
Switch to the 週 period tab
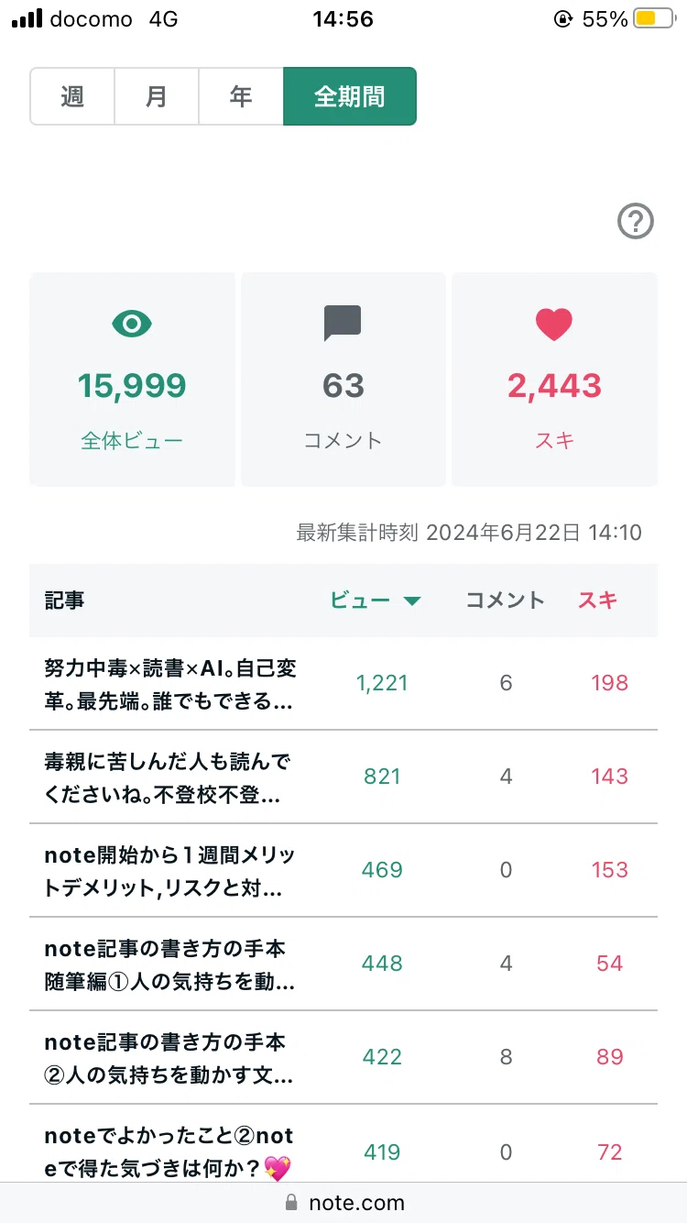(72, 96)
